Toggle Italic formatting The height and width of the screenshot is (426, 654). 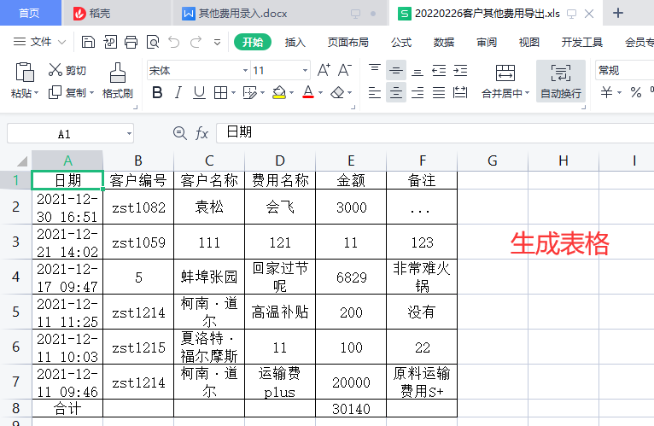pos(178,92)
